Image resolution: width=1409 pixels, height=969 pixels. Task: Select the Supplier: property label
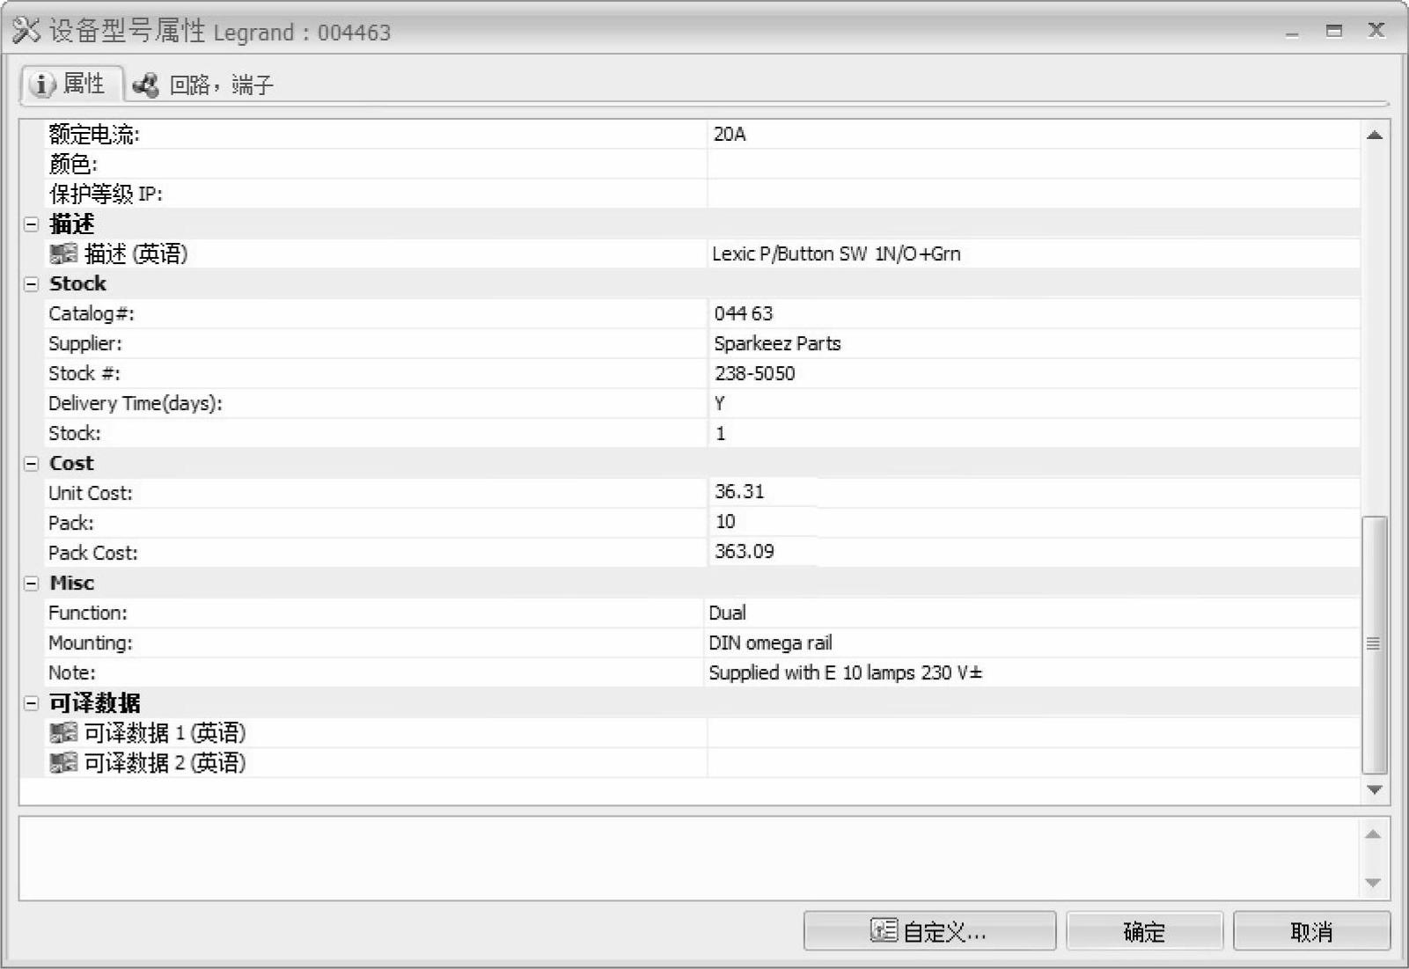point(85,344)
